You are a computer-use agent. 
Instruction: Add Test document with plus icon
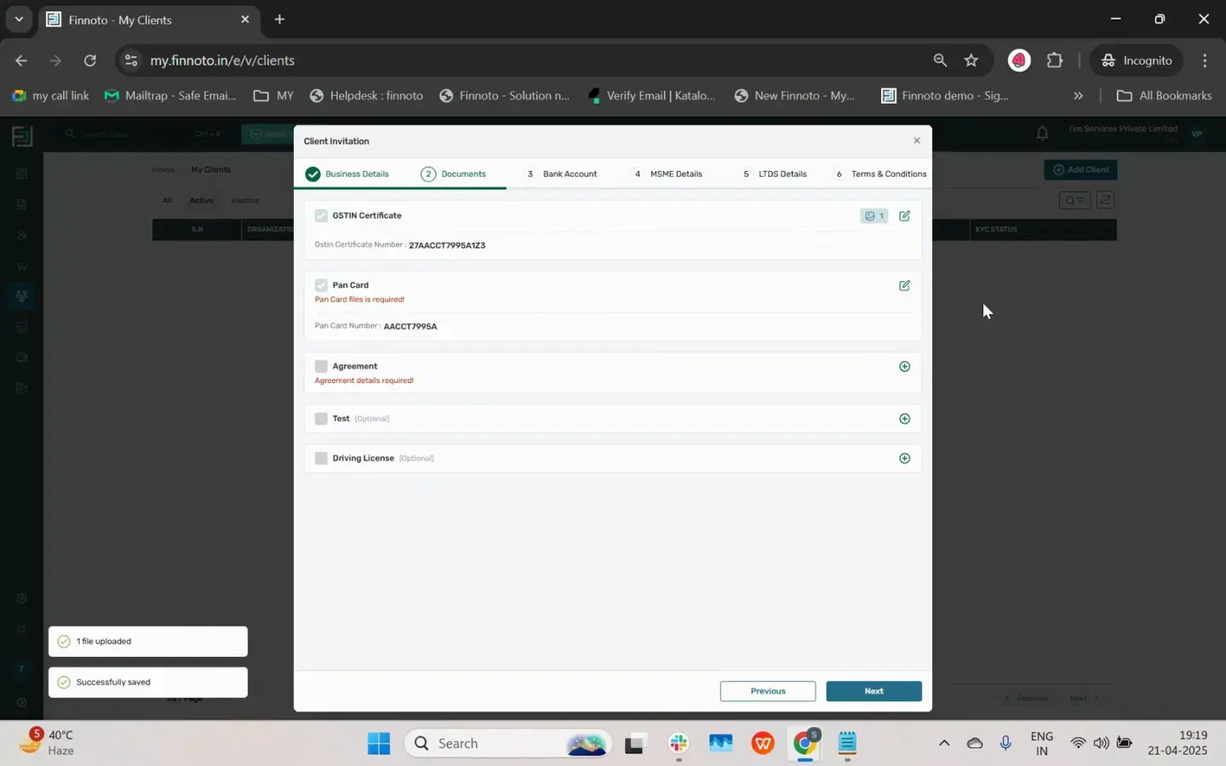904,419
